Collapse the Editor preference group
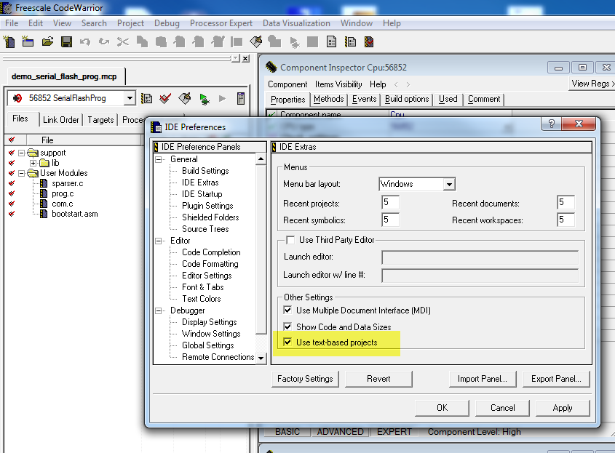615x453 pixels. pos(159,241)
